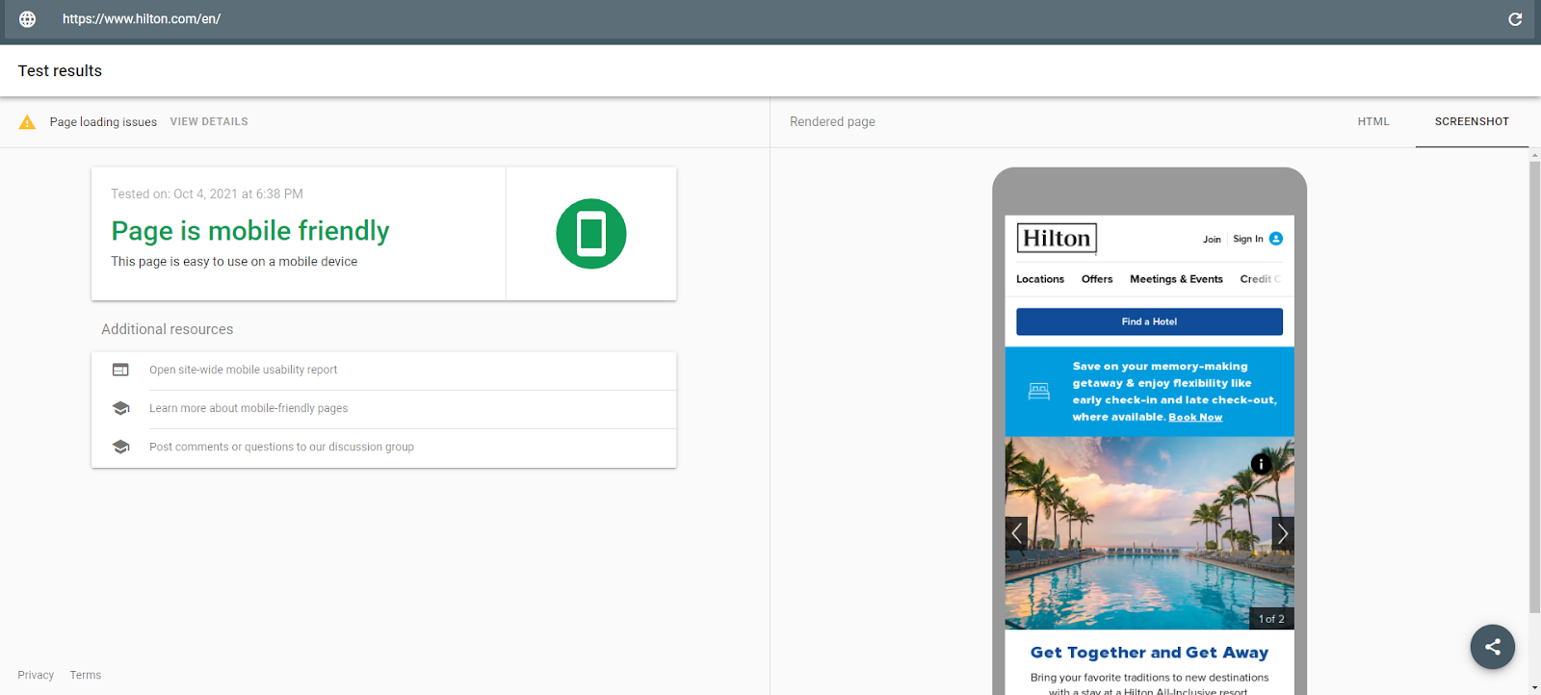Click the graduation cap icon beside Learn more
Viewport: 1541px width, 695px height.
point(120,408)
